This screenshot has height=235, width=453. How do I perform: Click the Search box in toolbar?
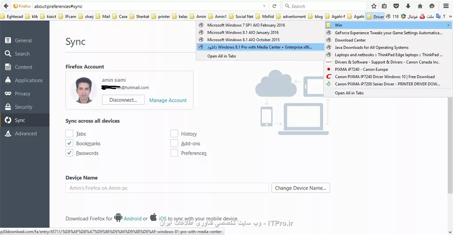coord(324,6)
